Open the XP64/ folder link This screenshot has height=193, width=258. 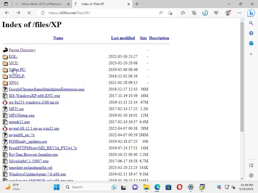pos(14,83)
